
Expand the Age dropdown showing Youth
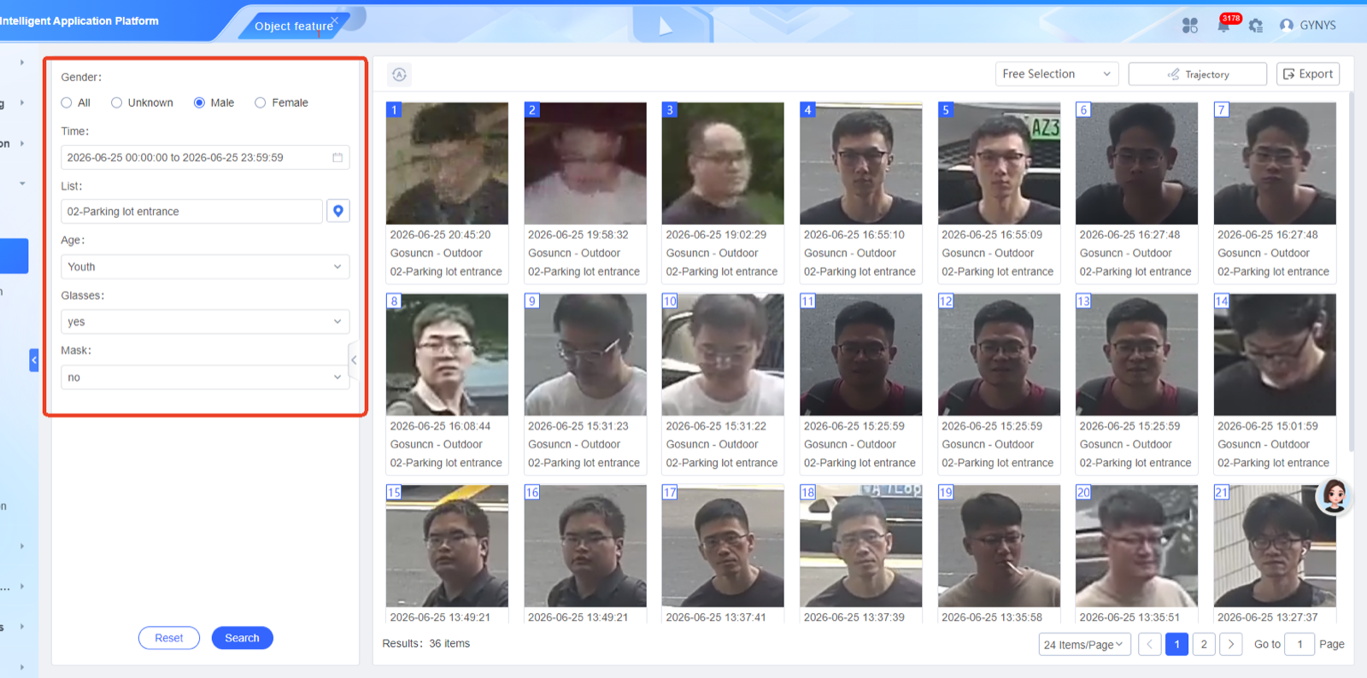205,266
